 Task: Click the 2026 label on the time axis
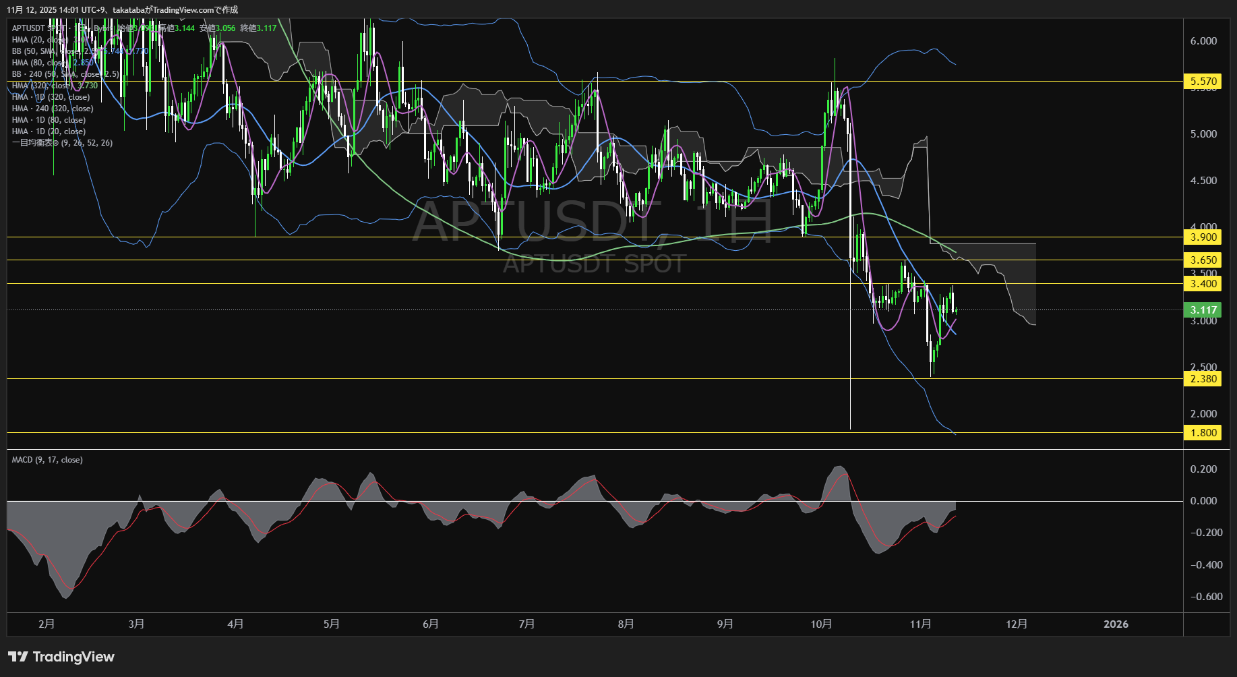(1116, 624)
